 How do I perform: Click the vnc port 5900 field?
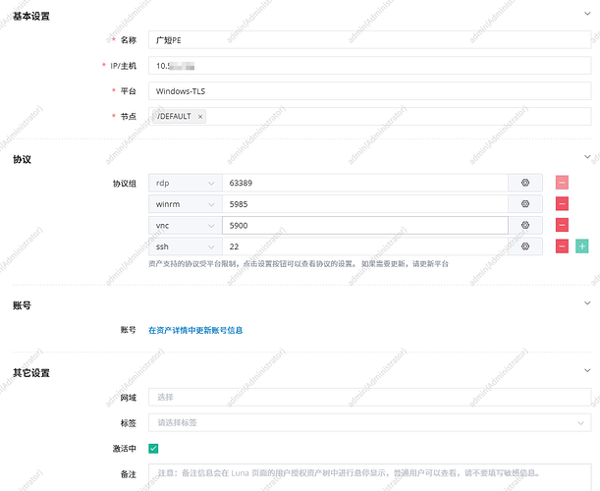364,225
